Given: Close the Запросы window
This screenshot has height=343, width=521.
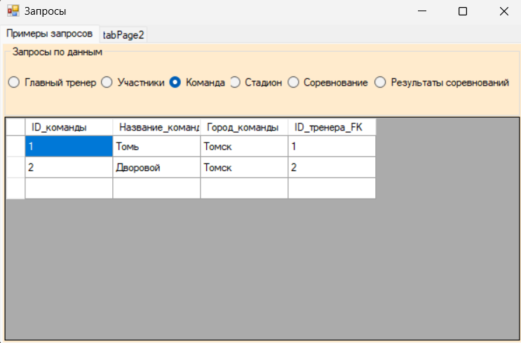Looking at the screenshot, I should pos(503,11).
